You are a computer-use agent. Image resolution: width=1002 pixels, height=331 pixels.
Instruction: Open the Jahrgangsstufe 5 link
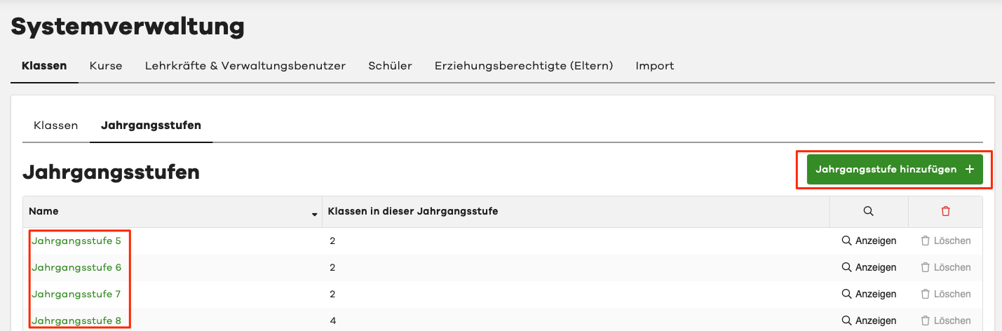pos(76,241)
